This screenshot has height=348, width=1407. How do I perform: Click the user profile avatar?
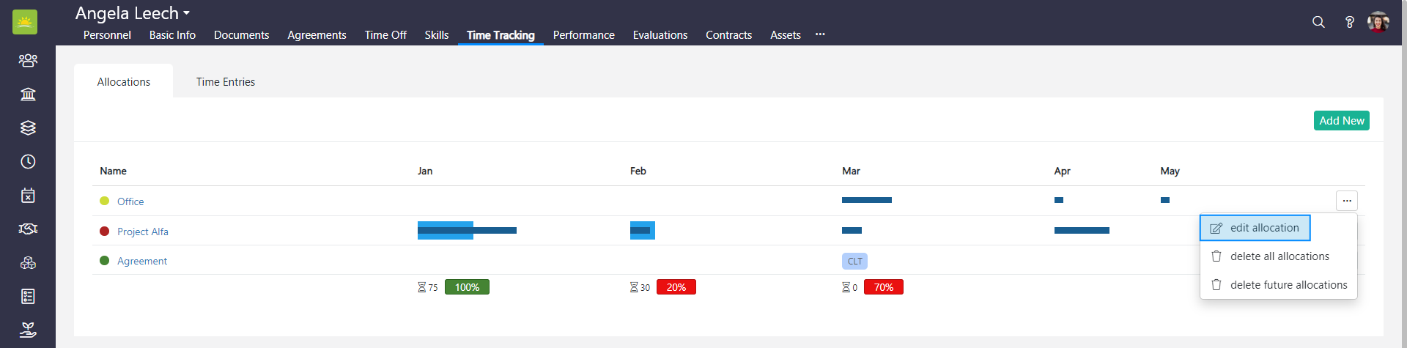(x=1378, y=22)
